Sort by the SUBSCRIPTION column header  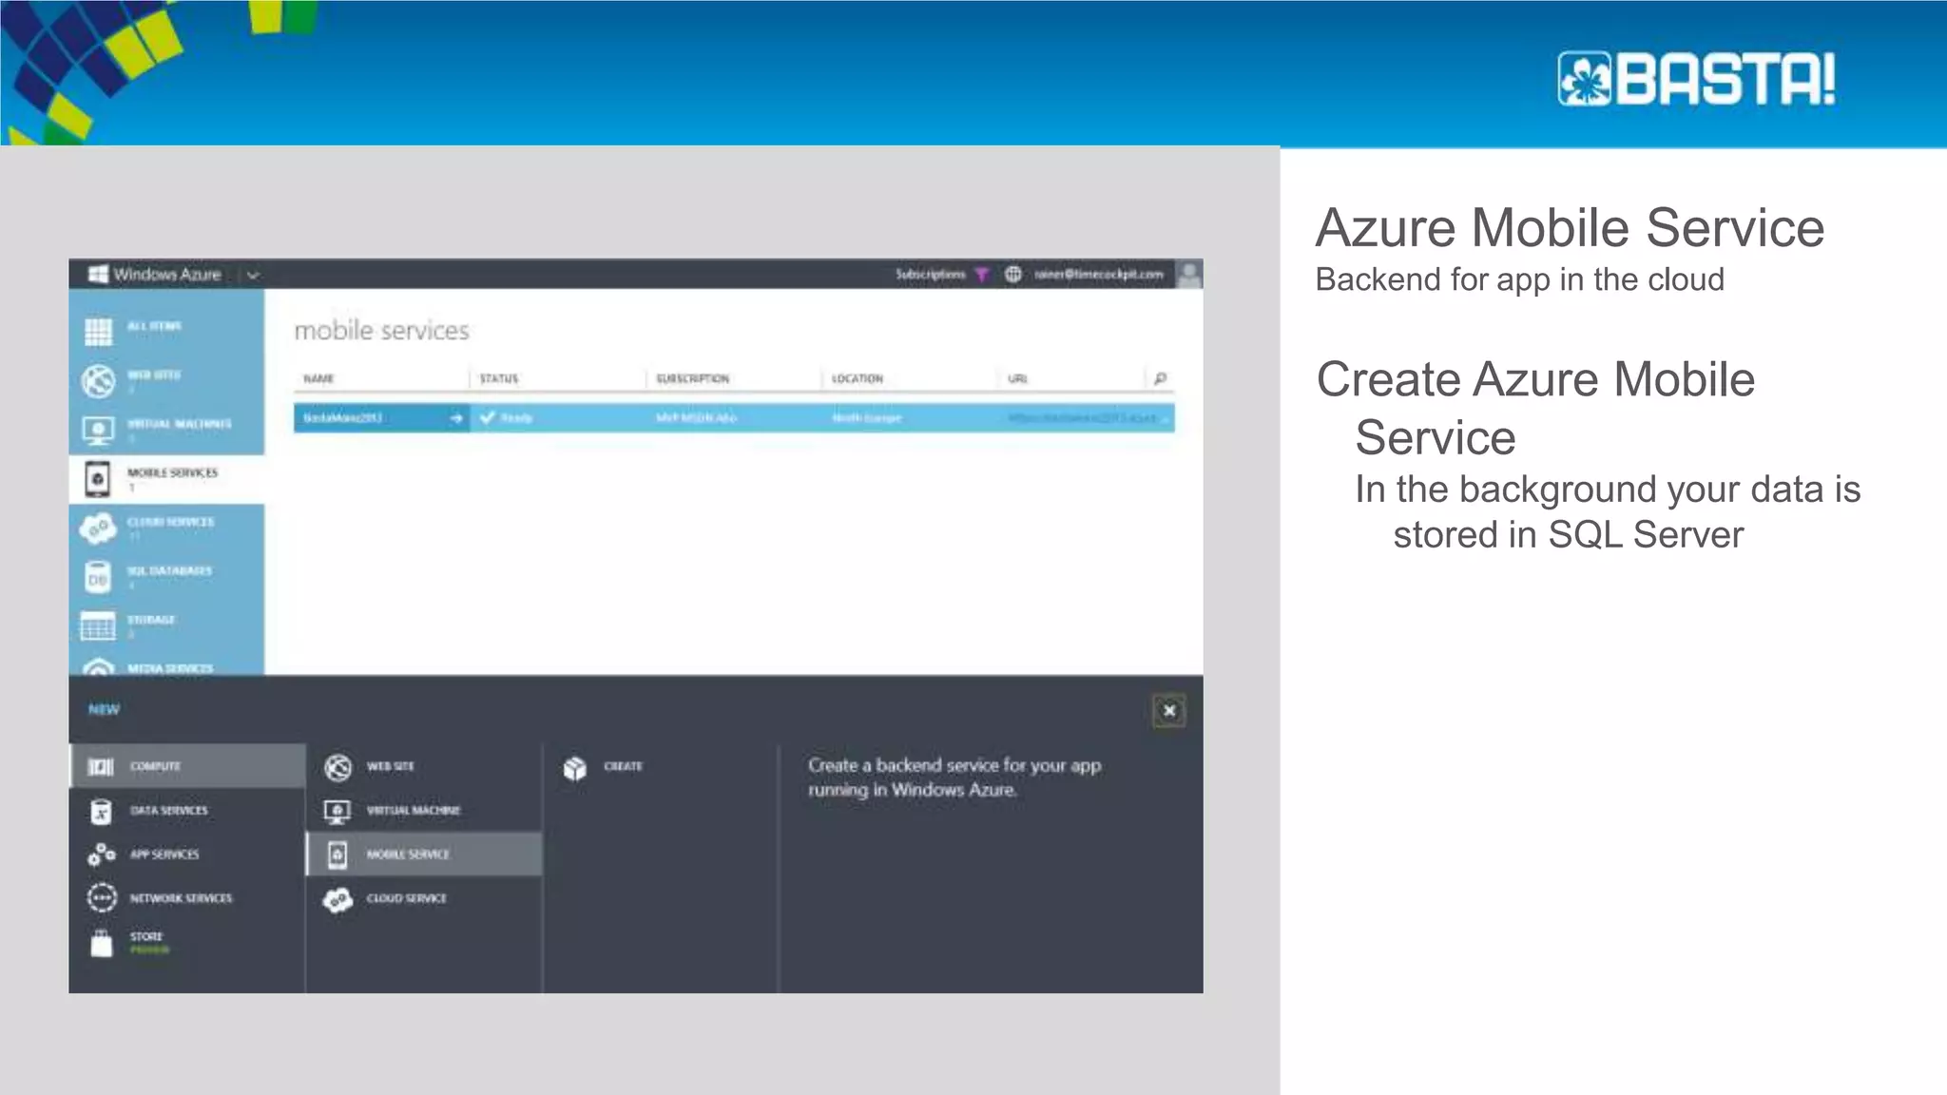(x=693, y=378)
